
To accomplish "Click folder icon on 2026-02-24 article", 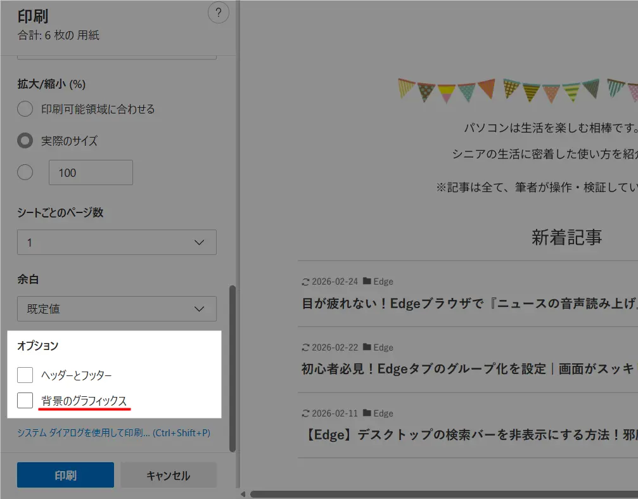I will click(367, 282).
